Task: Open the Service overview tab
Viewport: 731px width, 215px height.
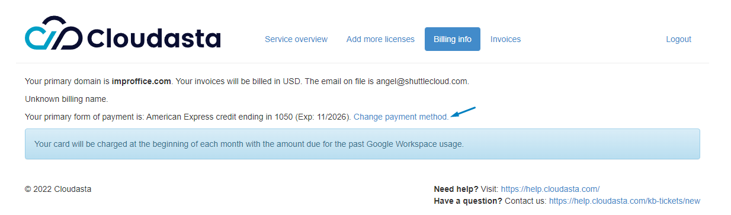Action: [296, 39]
